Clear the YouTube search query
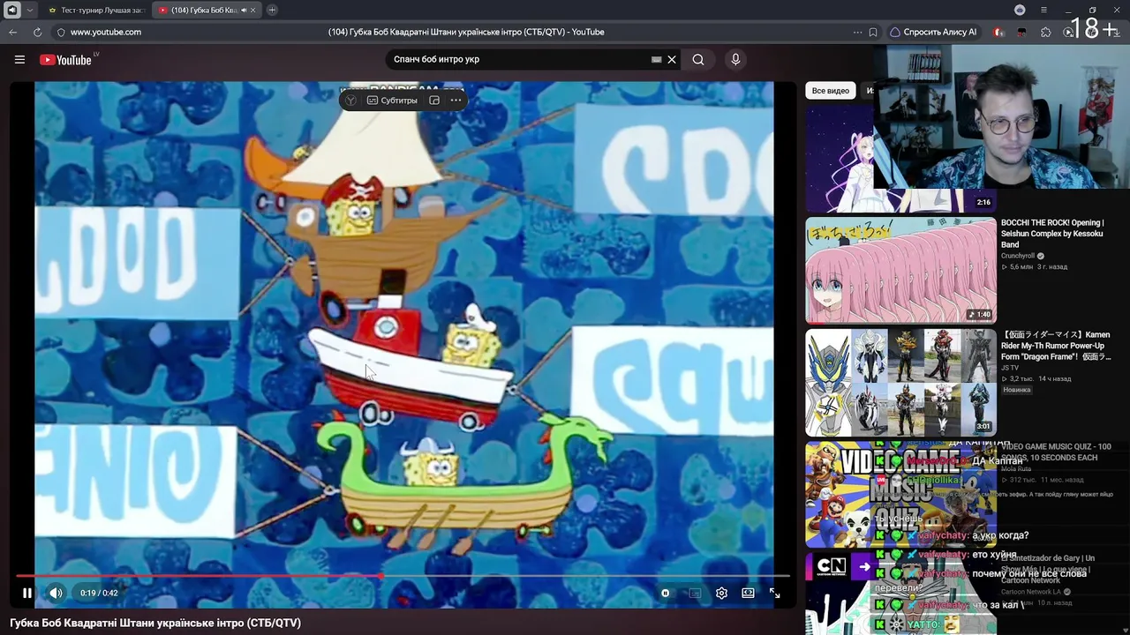 tap(672, 59)
